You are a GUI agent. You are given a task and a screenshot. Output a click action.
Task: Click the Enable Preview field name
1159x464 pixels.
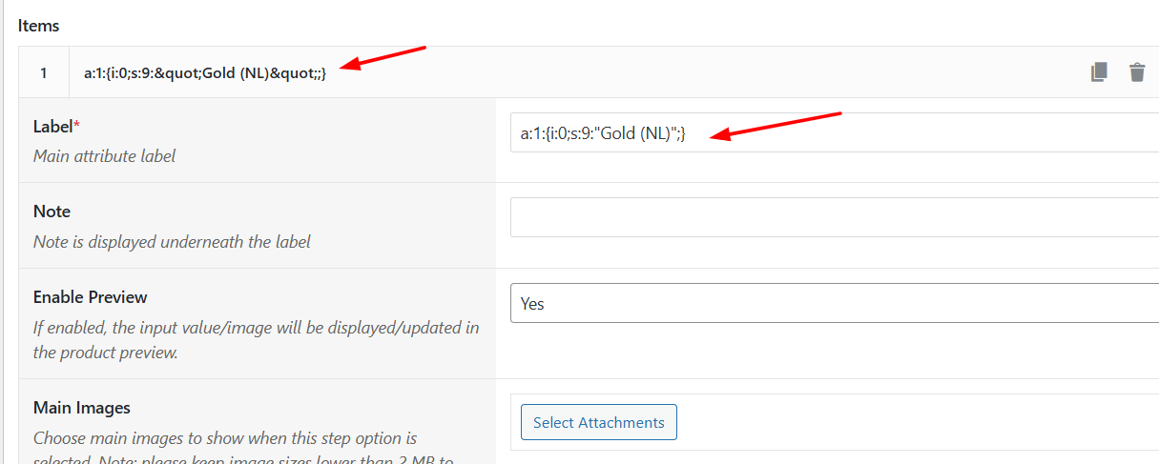[91, 297]
